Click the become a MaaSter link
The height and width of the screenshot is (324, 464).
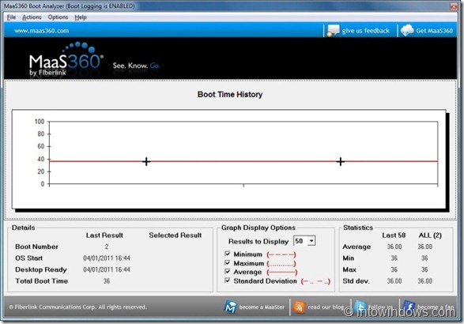tap(262, 307)
